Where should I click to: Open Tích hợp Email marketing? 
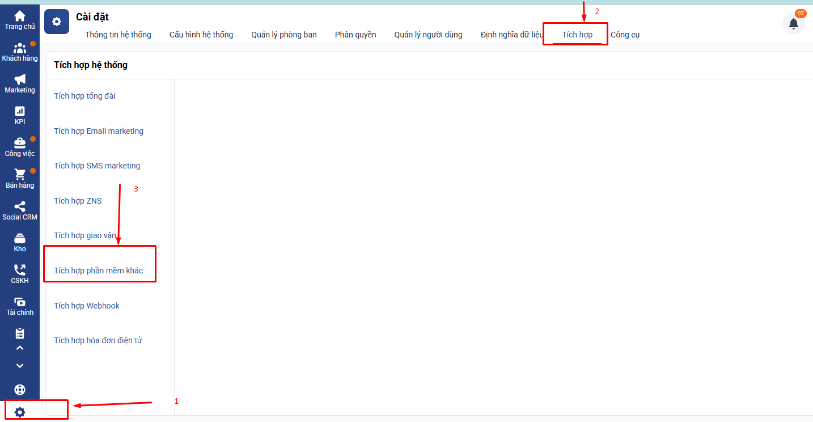tap(99, 131)
